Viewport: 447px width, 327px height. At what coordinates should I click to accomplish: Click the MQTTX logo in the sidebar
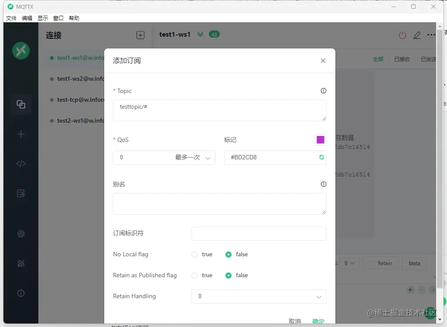[x=21, y=51]
